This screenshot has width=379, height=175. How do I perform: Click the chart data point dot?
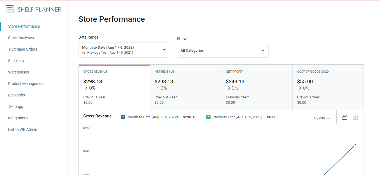355,145
